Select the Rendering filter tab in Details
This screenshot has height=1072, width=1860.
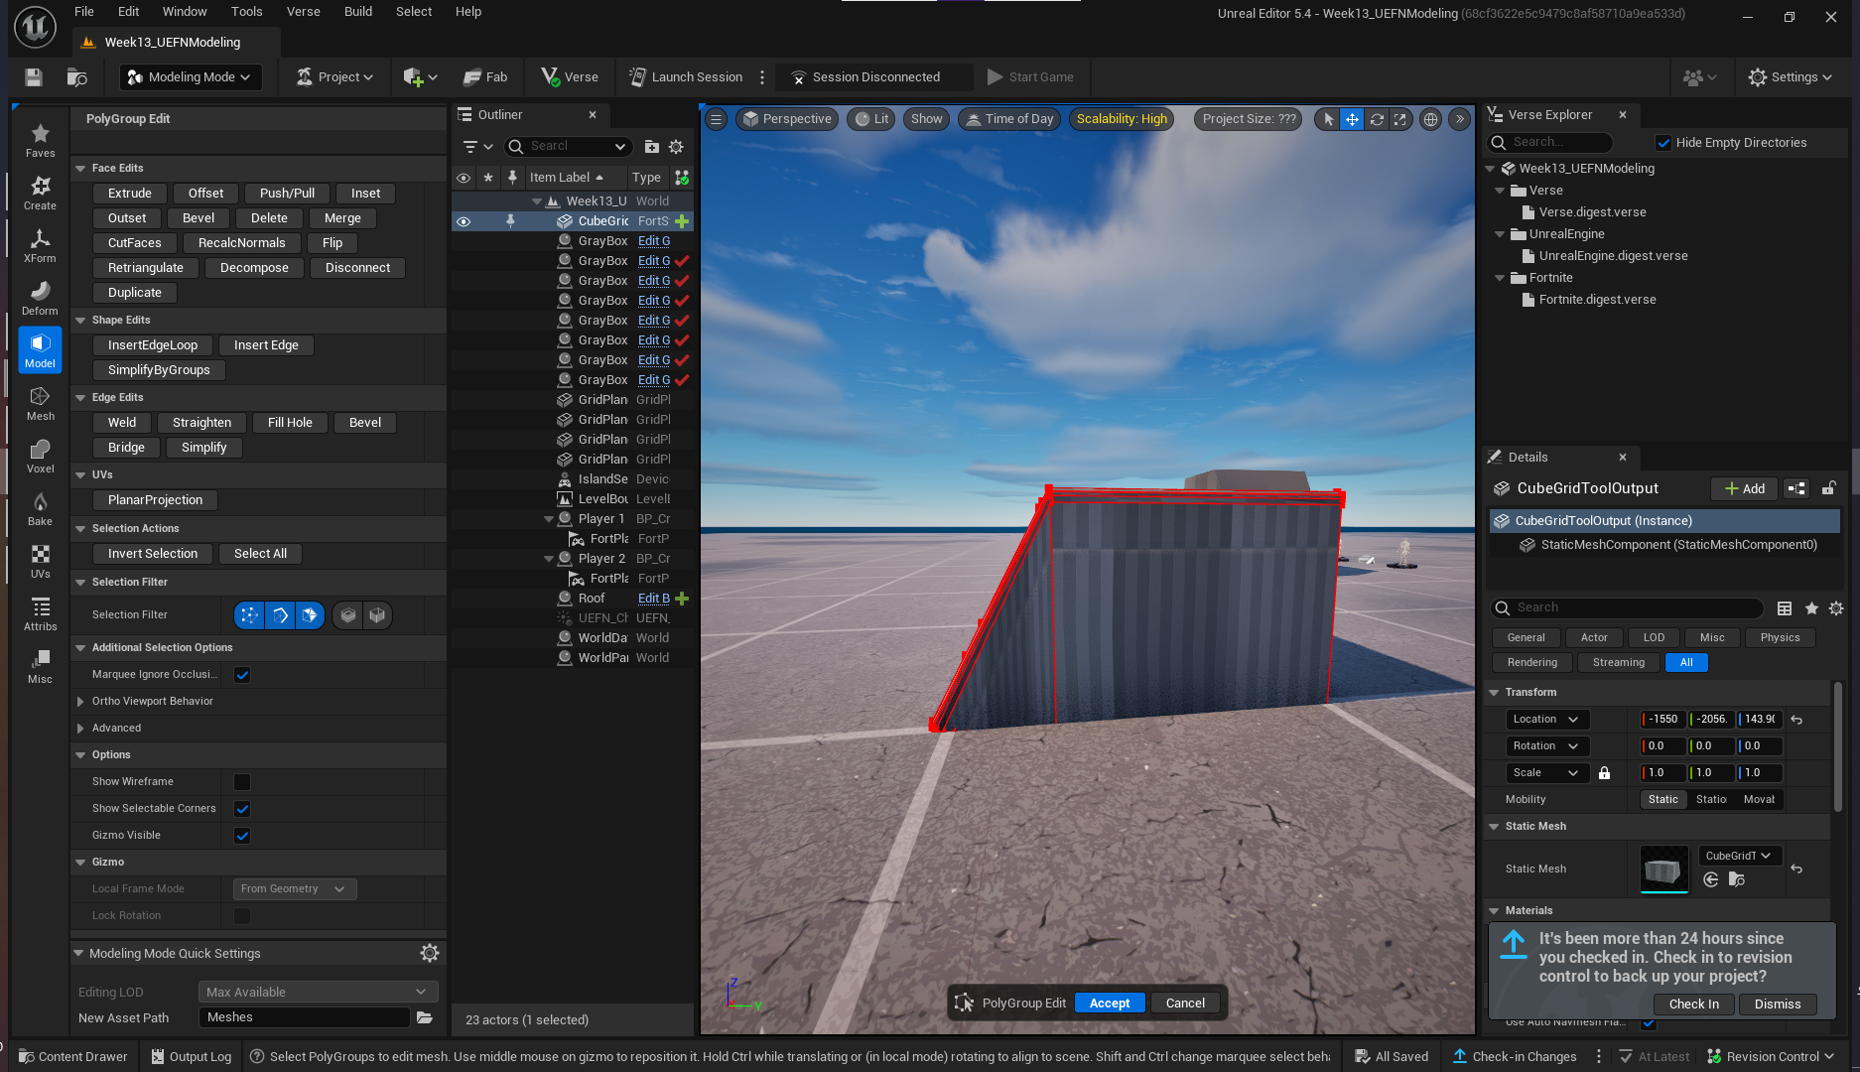(1532, 663)
